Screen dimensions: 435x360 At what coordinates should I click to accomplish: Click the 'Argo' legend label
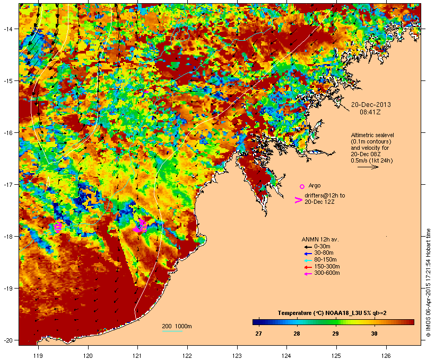tap(315, 185)
